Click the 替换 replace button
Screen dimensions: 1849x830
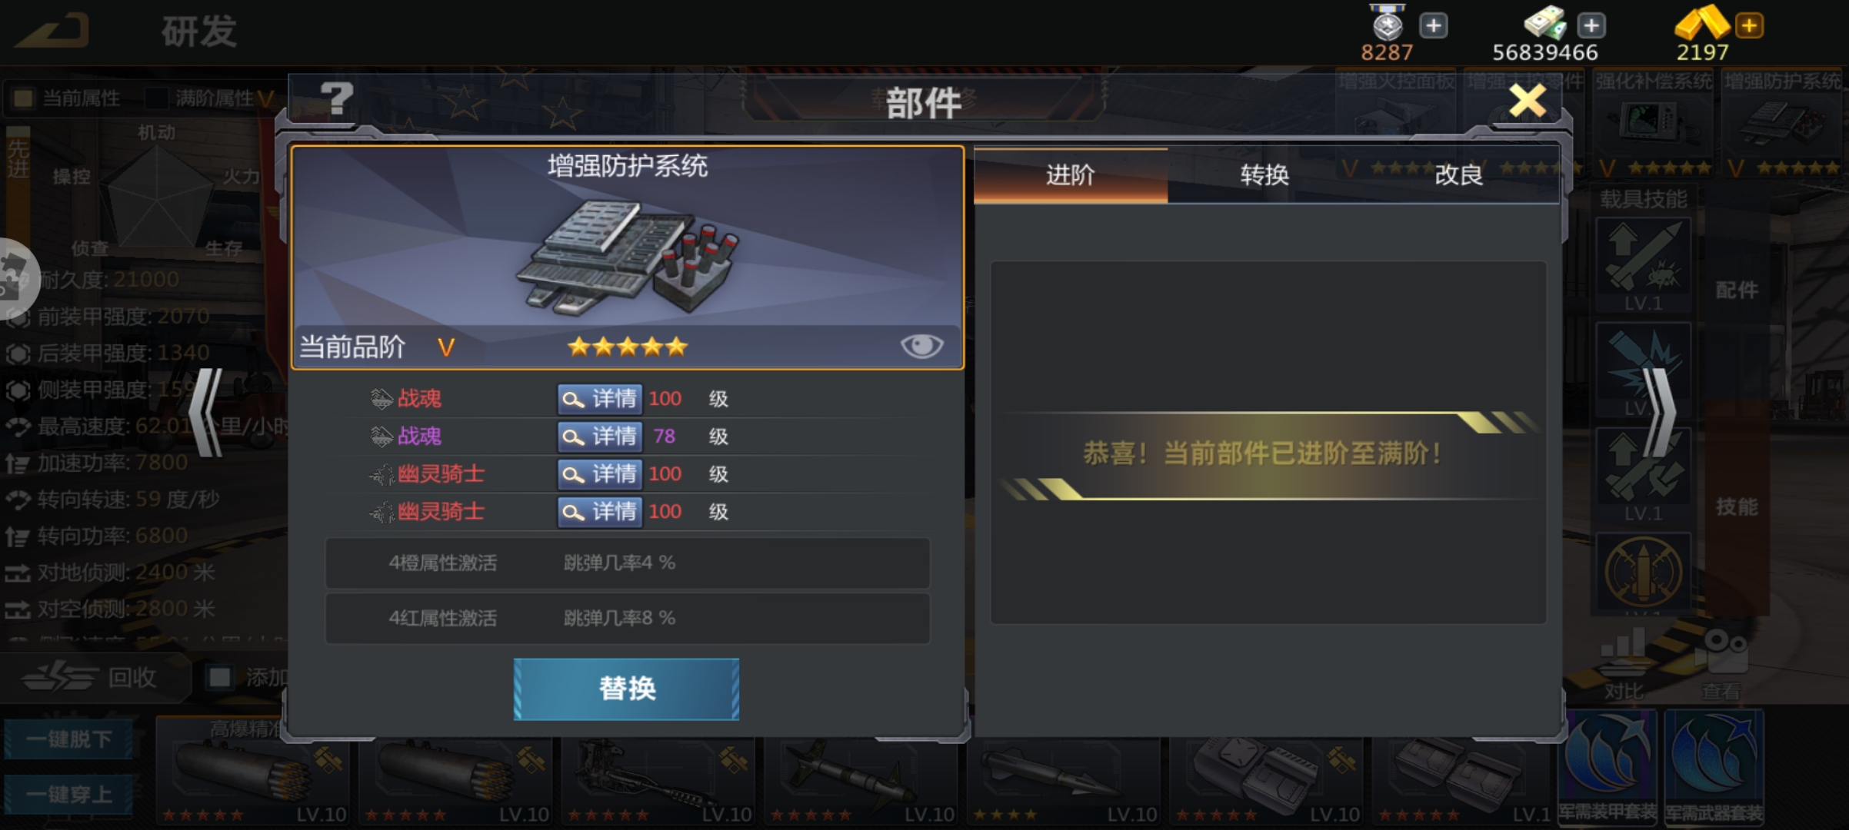(x=627, y=689)
